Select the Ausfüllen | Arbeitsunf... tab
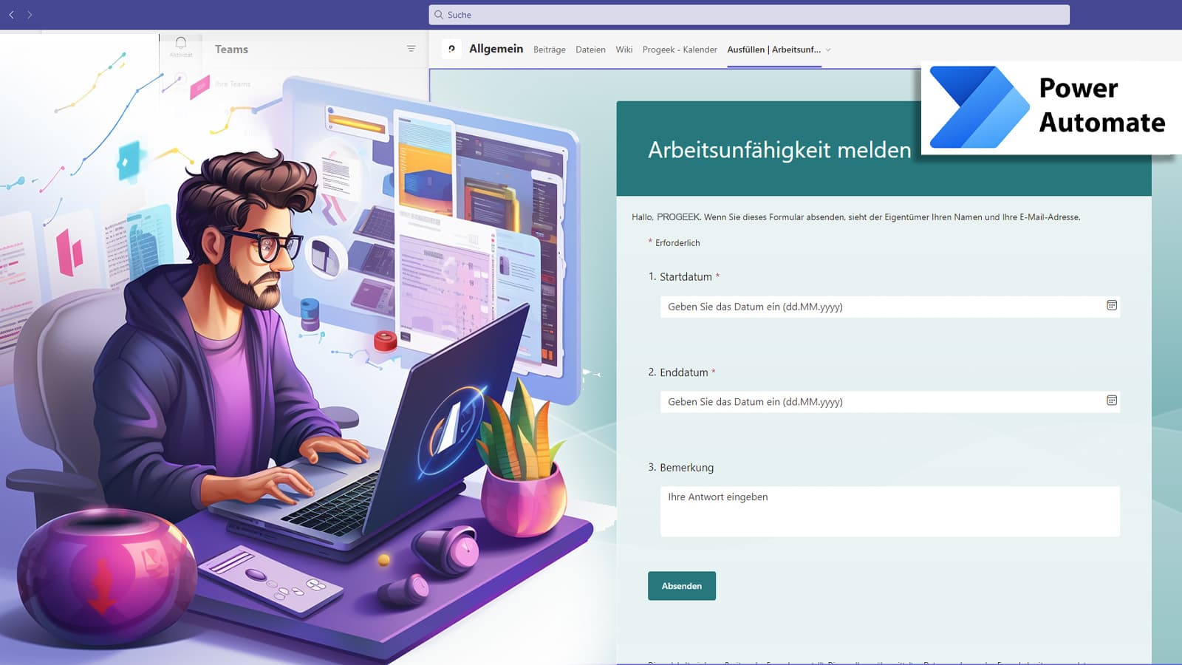The height and width of the screenshot is (665, 1182). tap(773, 50)
